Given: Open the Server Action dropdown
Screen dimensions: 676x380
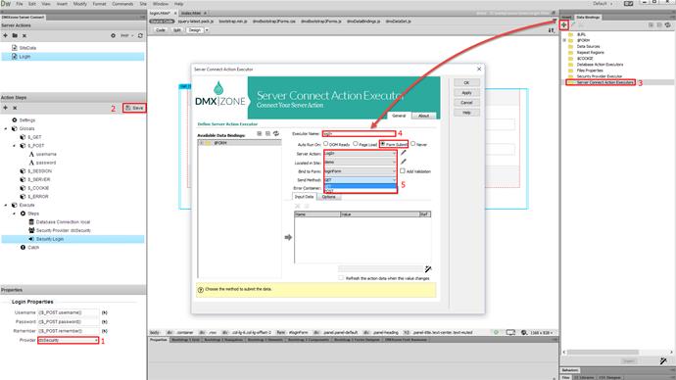Looking at the screenshot, I should pyautogui.click(x=360, y=154).
